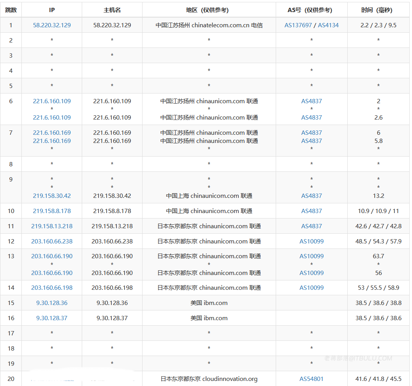Click hostname cell 219.158.8.178
The image size is (412, 386).
pos(112,211)
